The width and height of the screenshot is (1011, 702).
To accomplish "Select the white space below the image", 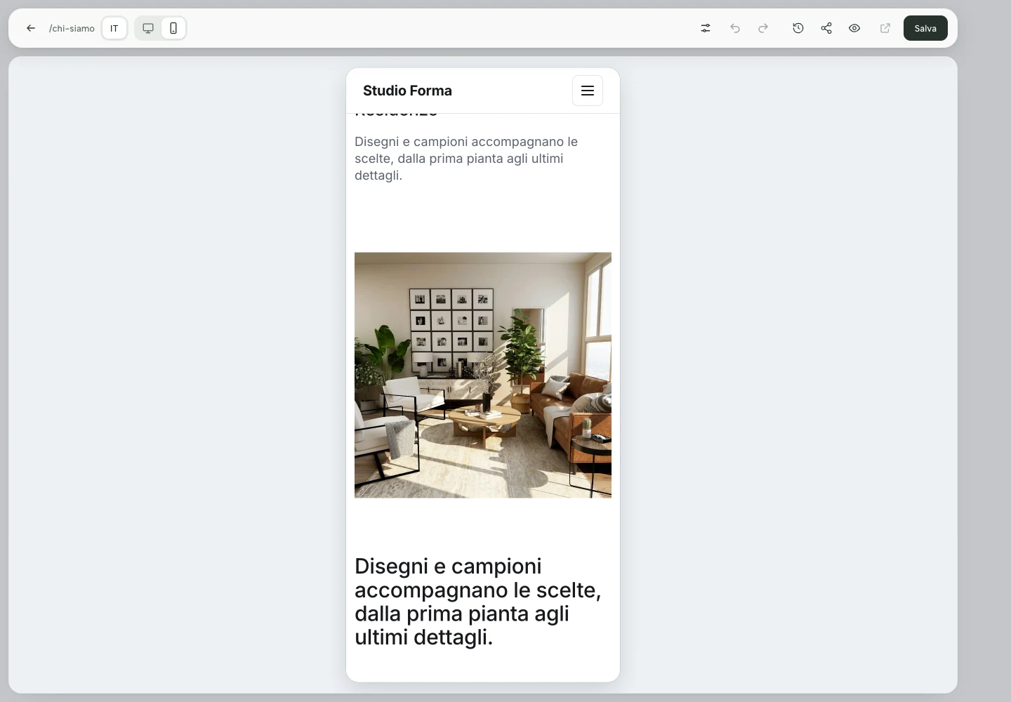I will [483, 525].
